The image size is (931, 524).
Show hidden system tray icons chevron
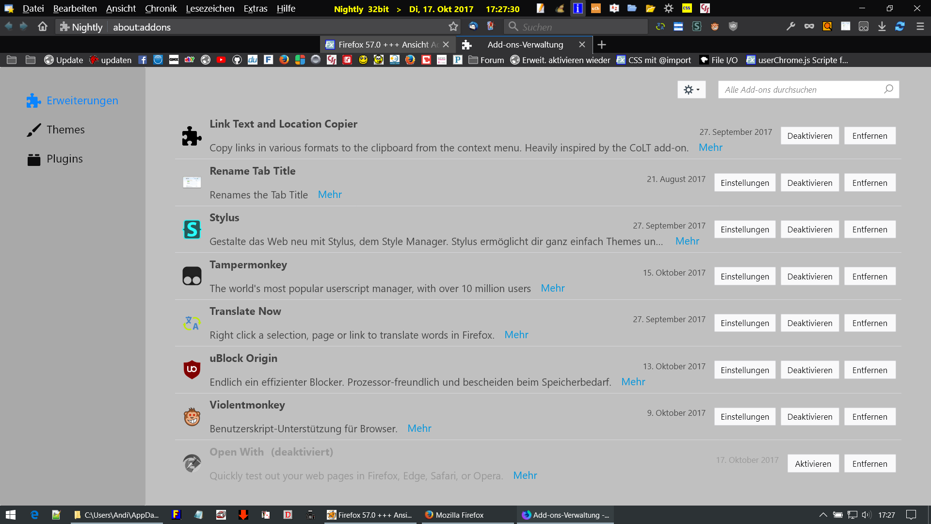click(x=823, y=515)
